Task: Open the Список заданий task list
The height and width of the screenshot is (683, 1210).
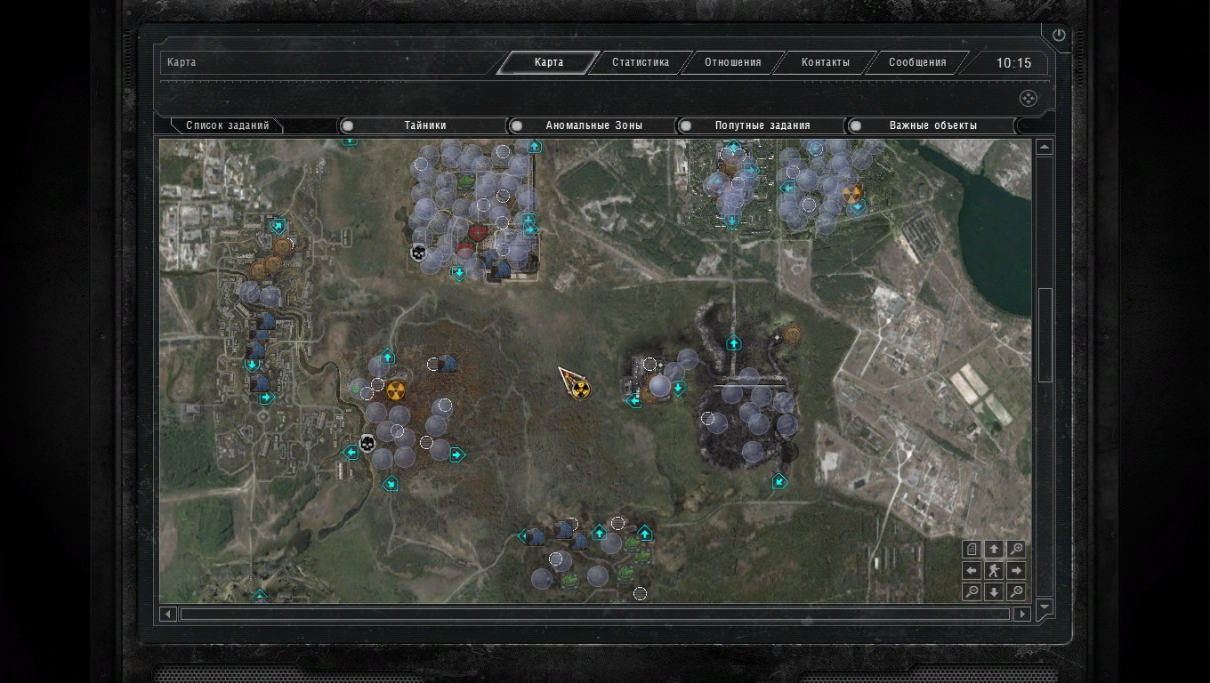Action: [x=227, y=125]
